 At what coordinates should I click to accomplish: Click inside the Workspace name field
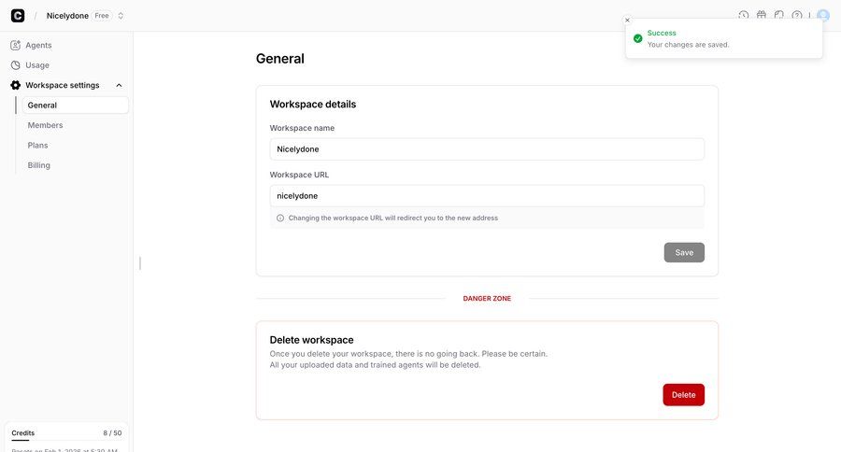(x=487, y=149)
